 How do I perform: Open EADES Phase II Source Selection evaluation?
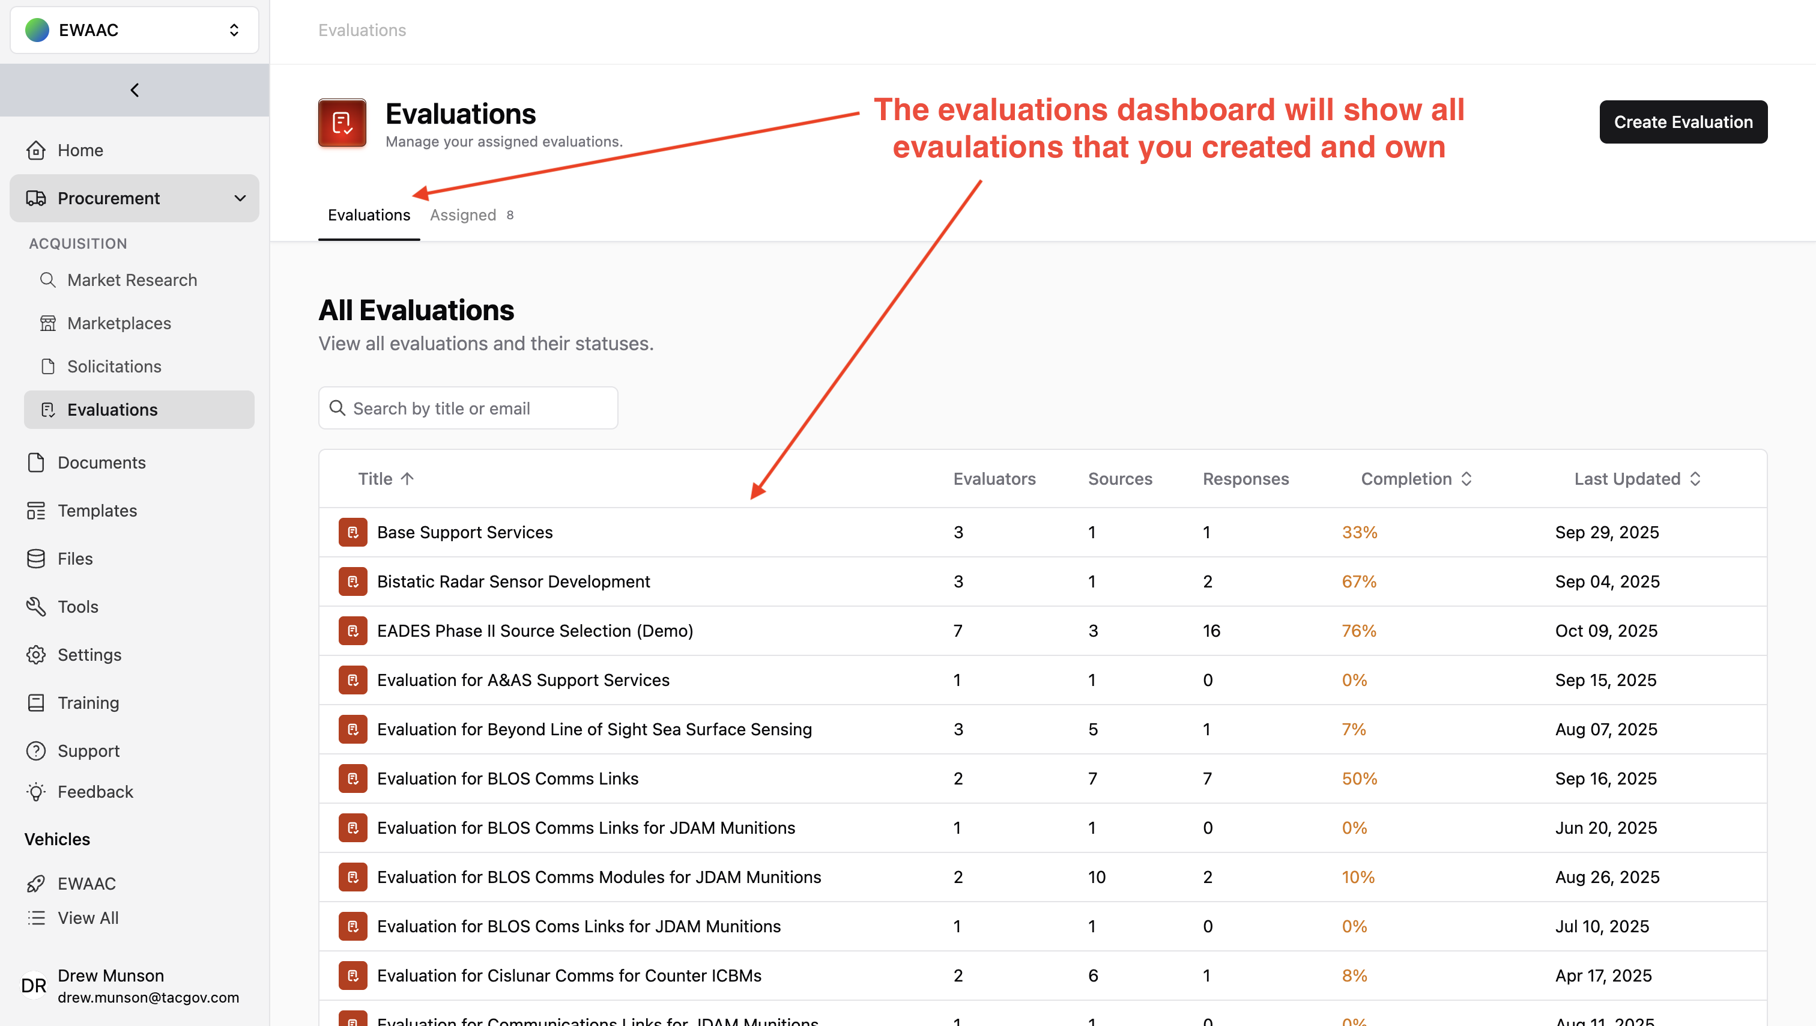tap(535, 630)
